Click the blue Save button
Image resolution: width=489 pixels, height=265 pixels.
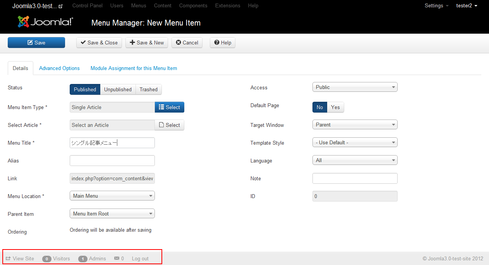pyautogui.click(x=36, y=43)
